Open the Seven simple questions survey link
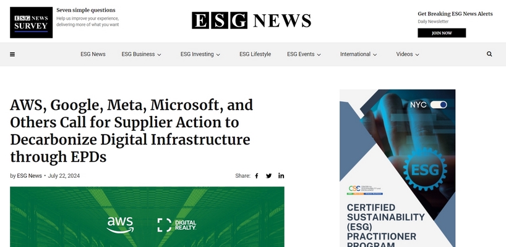506x247 pixels. (x=85, y=10)
